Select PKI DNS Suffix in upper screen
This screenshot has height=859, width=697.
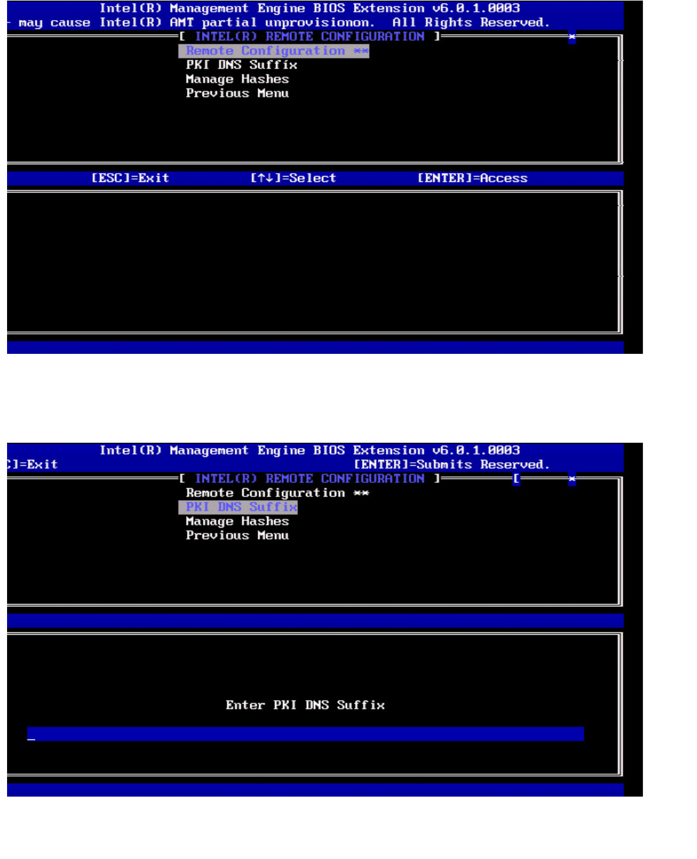click(241, 65)
